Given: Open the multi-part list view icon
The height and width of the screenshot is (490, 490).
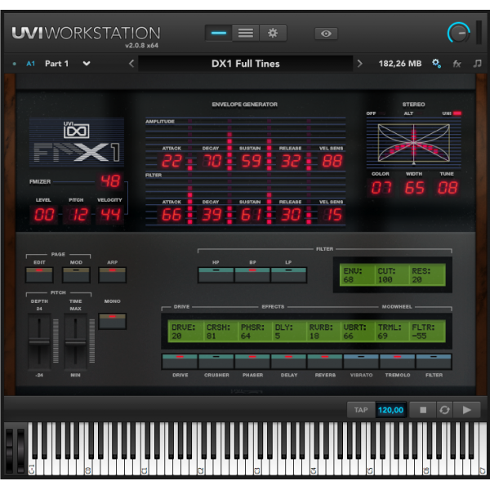Looking at the screenshot, I should click(246, 33).
